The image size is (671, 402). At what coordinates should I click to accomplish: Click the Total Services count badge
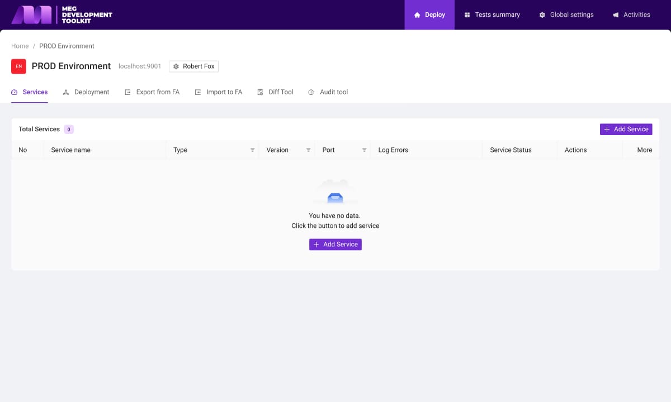pyautogui.click(x=69, y=129)
